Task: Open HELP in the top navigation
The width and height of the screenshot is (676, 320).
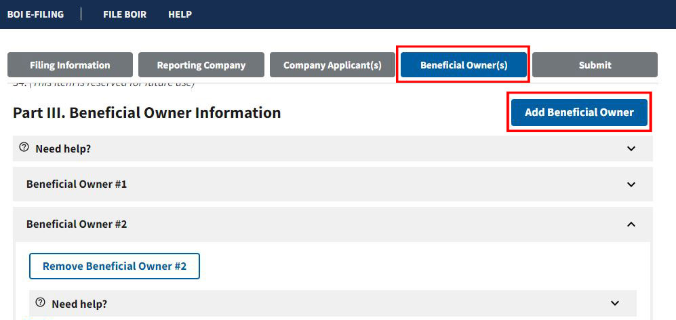Action: [180, 14]
